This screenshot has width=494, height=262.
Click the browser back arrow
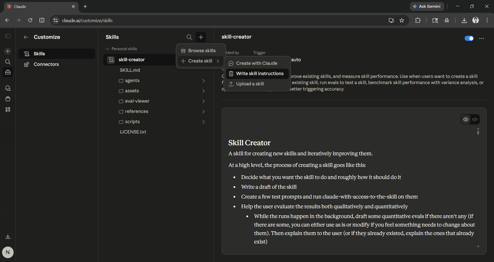[x=7, y=20]
